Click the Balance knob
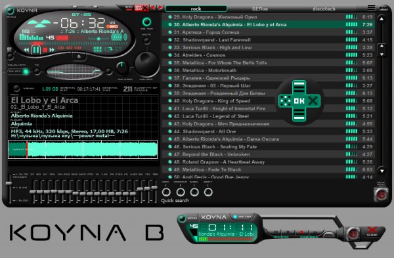This screenshot has width=394, height=258. pos(122,68)
